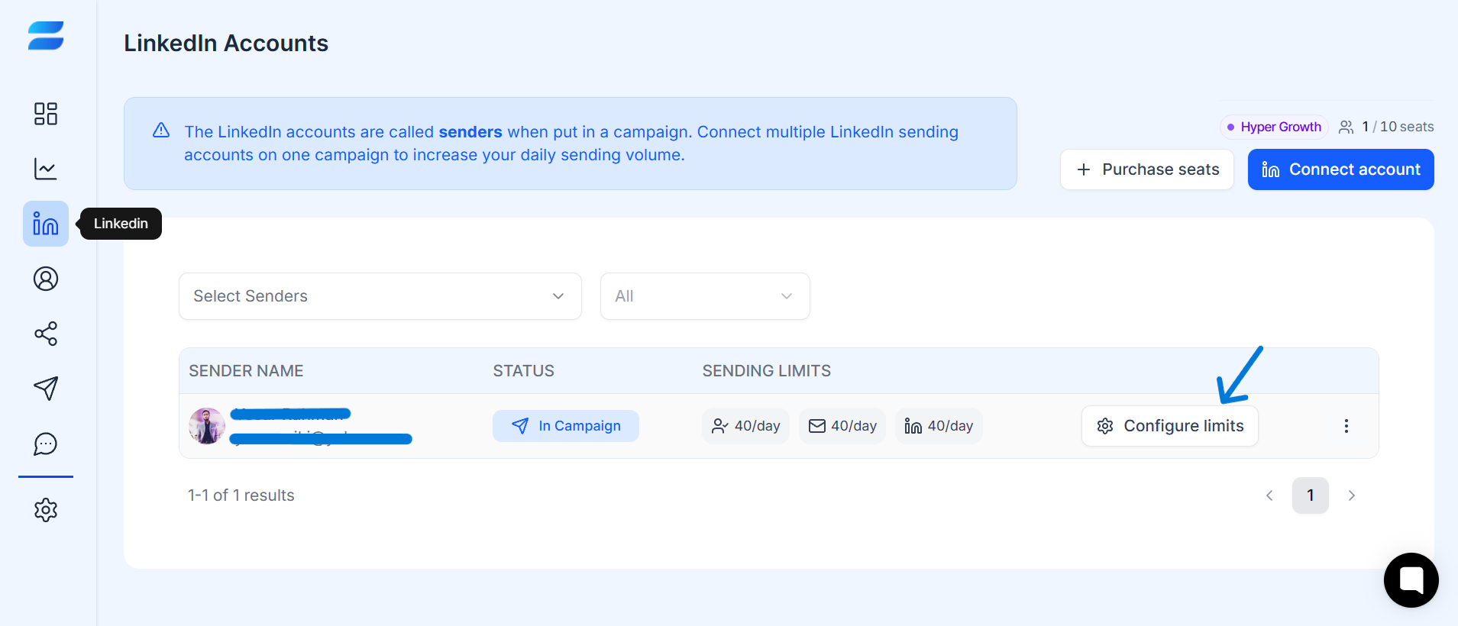Click the app logo at top left
The width and height of the screenshot is (1458, 626).
(46, 36)
